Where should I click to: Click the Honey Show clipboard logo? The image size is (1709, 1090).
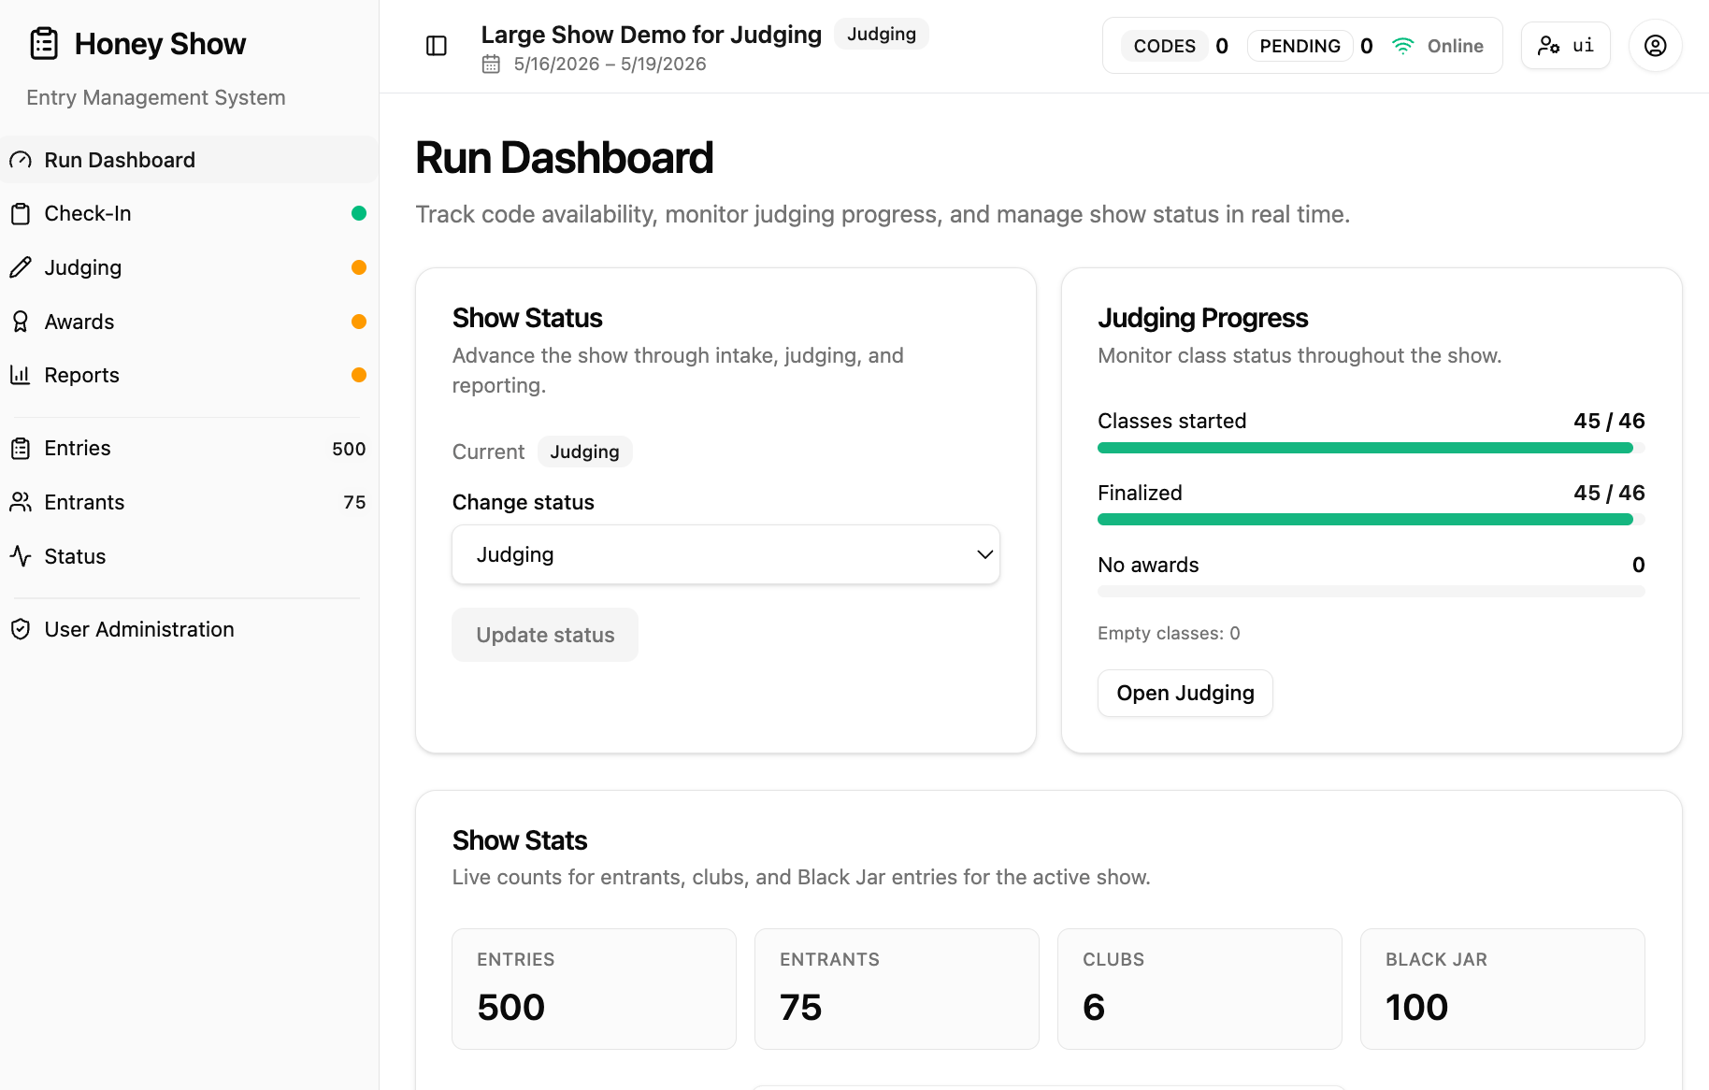coord(44,44)
